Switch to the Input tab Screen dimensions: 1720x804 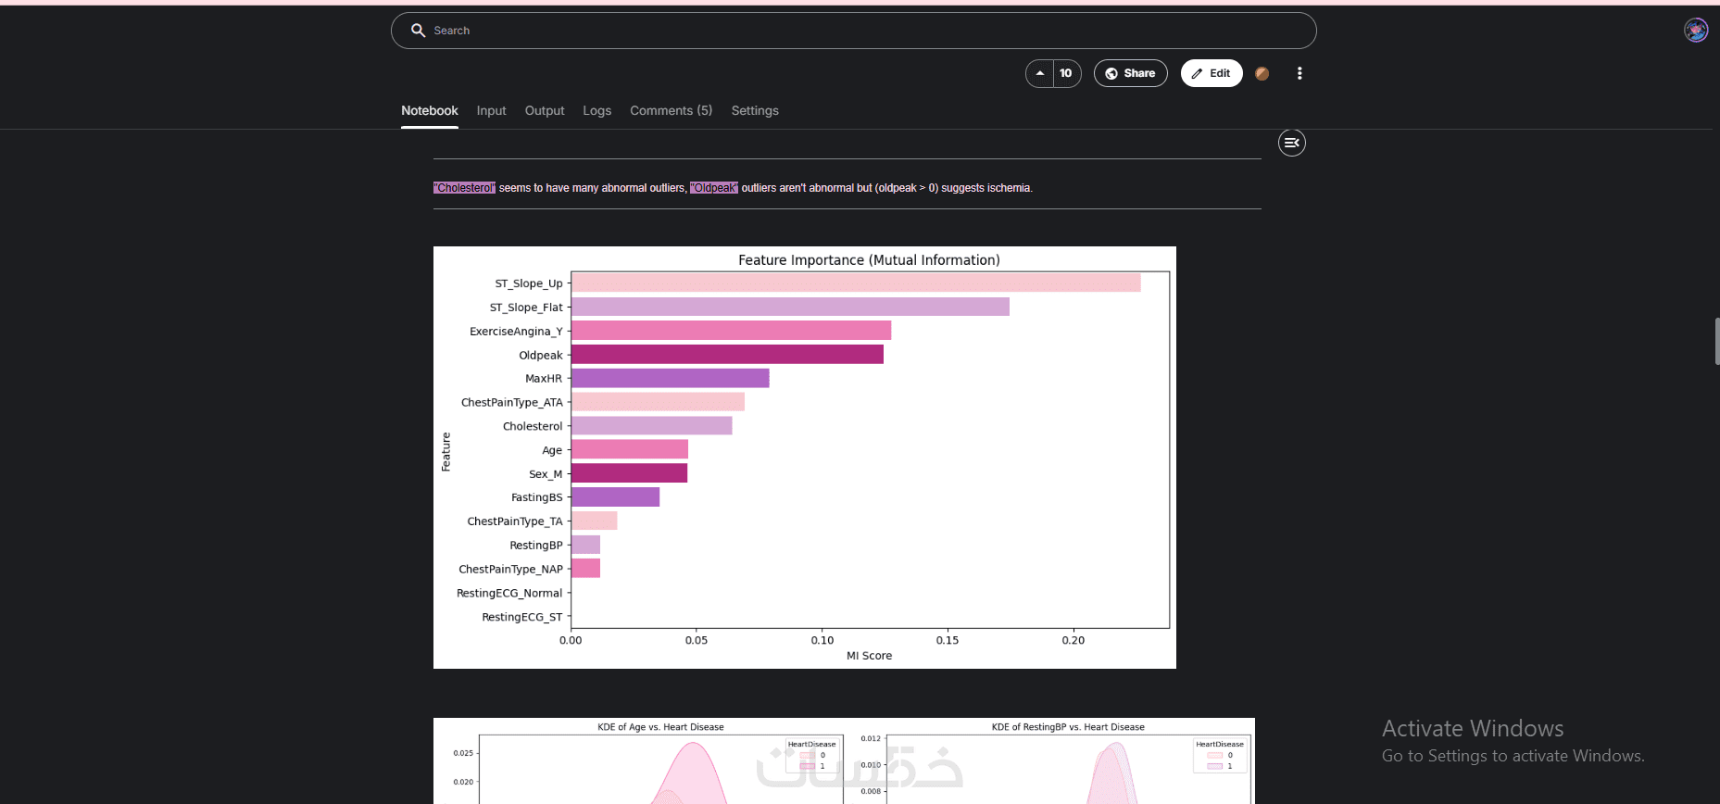tap(491, 110)
